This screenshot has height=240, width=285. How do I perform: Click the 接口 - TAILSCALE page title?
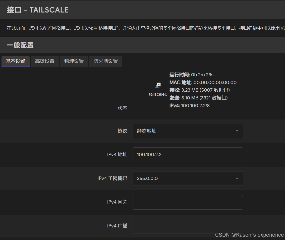(38, 10)
